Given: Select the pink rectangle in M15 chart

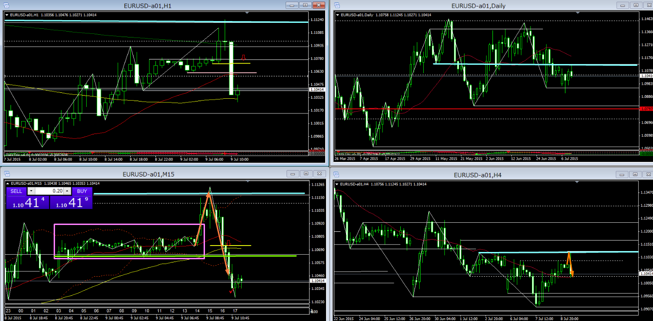Looking at the screenshot, I should point(55,241).
